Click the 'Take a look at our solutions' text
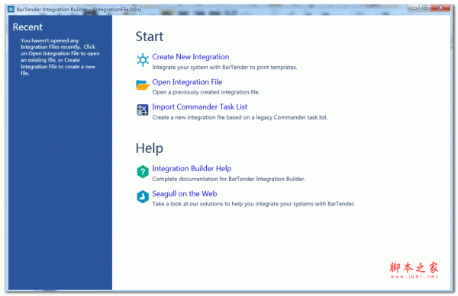 [x=253, y=204]
